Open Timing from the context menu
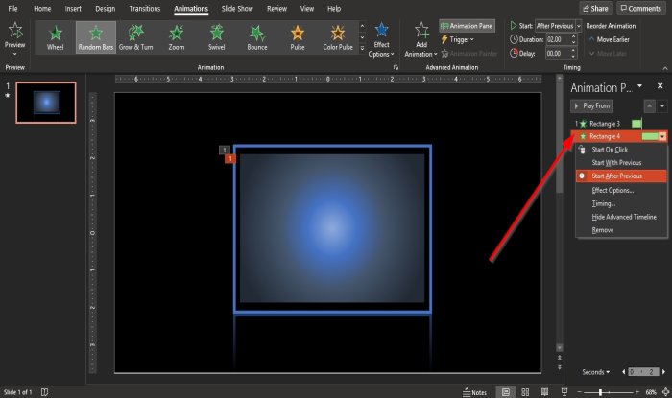Viewport: 672px width, 398px height. pyautogui.click(x=621, y=203)
